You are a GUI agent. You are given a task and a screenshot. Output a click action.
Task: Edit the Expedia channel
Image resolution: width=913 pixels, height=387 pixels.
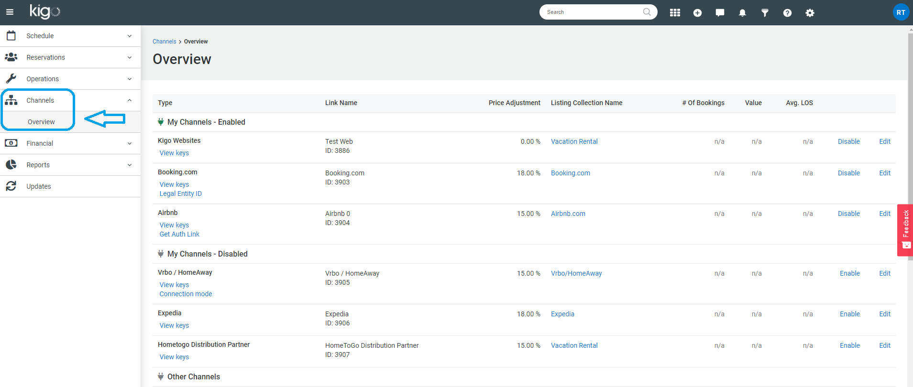pyautogui.click(x=885, y=314)
